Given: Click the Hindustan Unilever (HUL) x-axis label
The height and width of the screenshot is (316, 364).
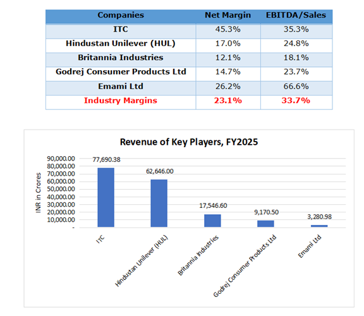Looking at the screenshot, I should click(x=142, y=261).
